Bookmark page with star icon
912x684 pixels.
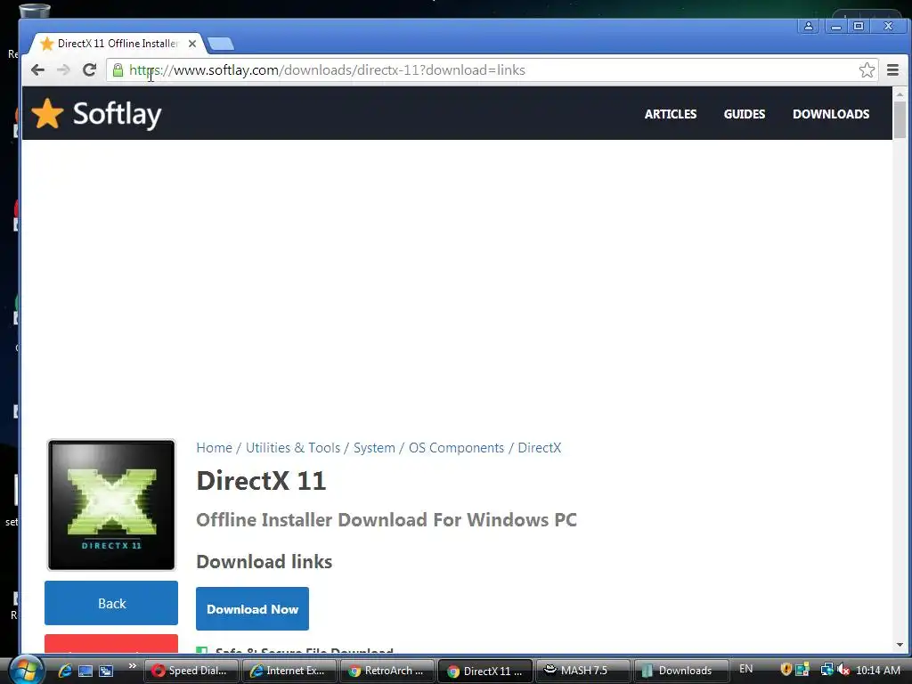(x=867, y=70)
